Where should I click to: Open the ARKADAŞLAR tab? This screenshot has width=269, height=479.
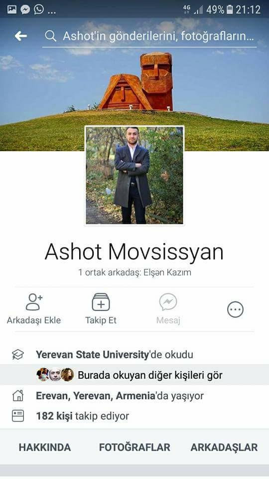coord(224,448)
